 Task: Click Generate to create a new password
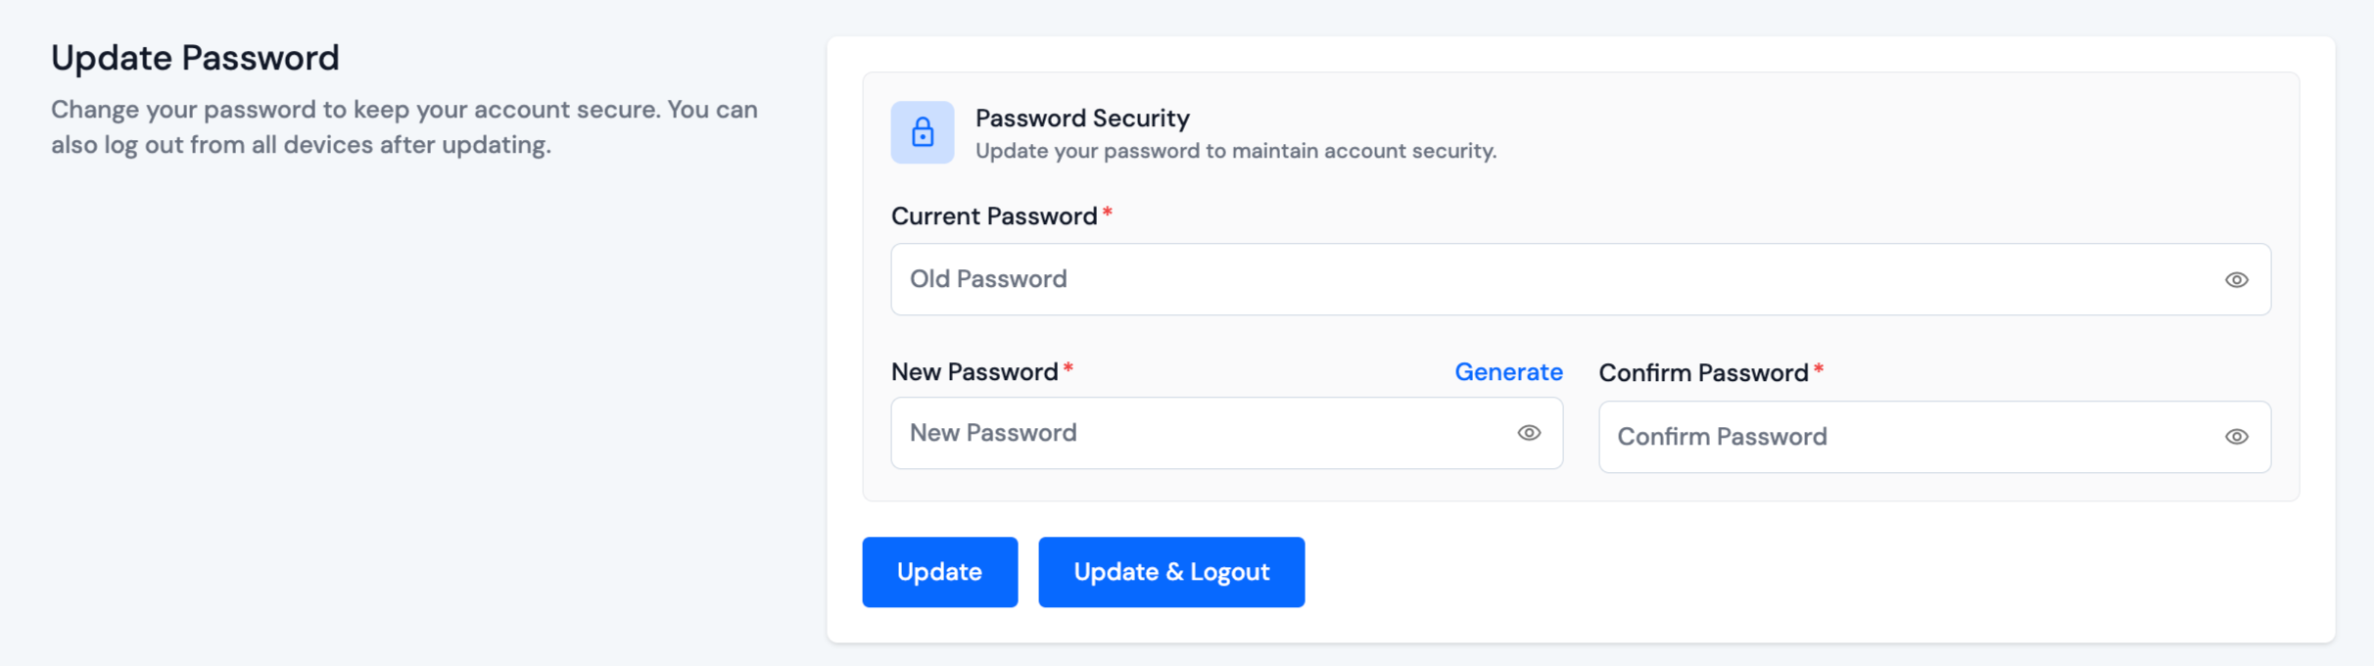coord(1508,372)
